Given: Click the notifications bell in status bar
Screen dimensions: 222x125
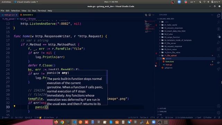Looking at the screenshot, I should coord(219,117).
